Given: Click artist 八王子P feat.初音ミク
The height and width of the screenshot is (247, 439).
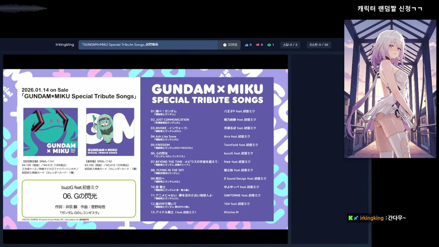Looking at the screenshot, I should click(x=239, y=111).
